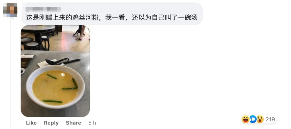The image size is (291, 129).
Task: Click the blue thumbs-up reaction icon
Action: tap(253, 119)
